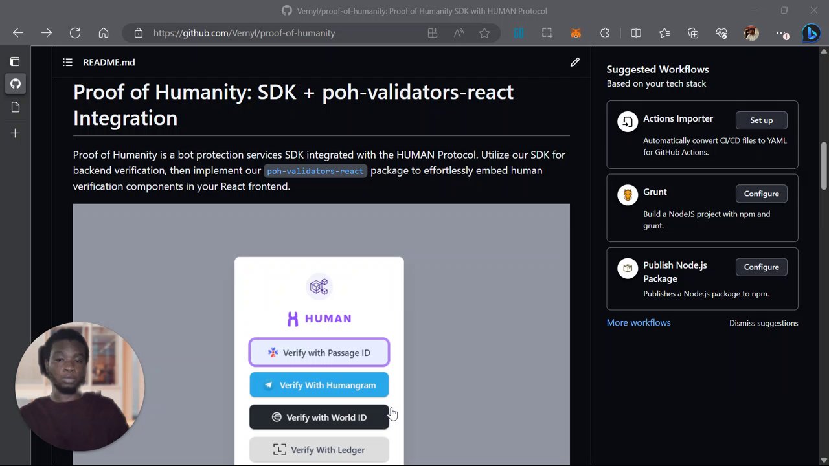Click the browser forward arrow
This screenshot has width=829, height=466.
point(47,33)
